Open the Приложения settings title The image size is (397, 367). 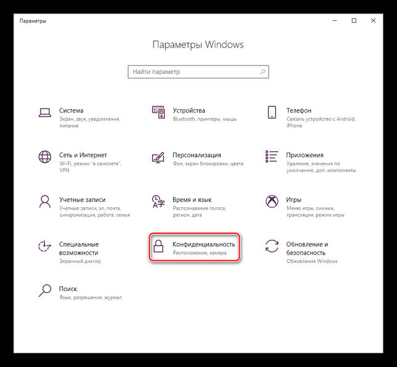point(305,155)
